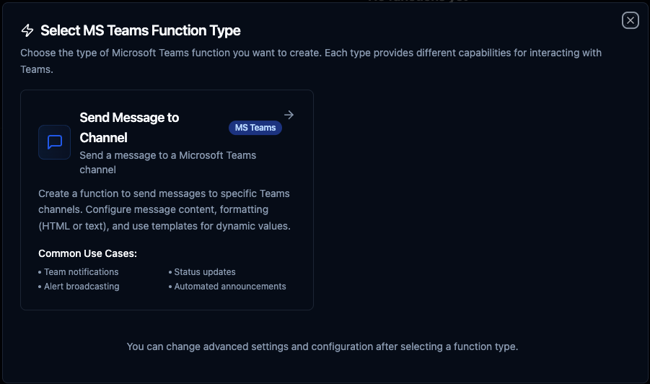Screen dimensions: 650x384
Task: Click the Team notifications use case
Action: [x=81, y=272]
